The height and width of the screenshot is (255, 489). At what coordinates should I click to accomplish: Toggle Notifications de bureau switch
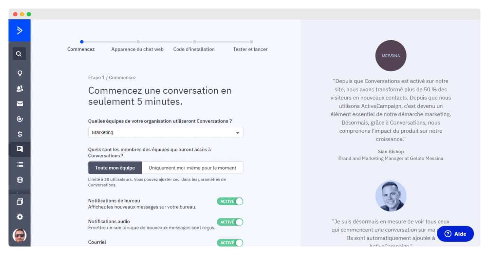pos(230,201)
